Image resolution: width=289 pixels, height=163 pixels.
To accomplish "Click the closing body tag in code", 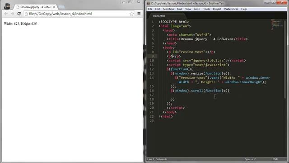I will pyautogui.click(x=170, y=112).
